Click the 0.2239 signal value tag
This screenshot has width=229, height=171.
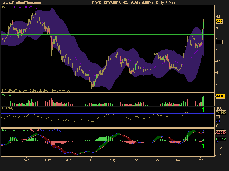tap(221, 133)
